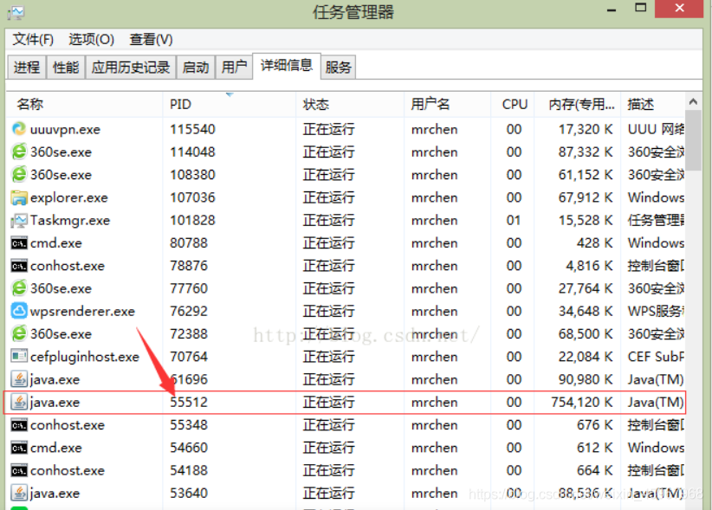Sort by the 用户名 column header
This screenshot has height=510, width=712.
tap(447, 105)
